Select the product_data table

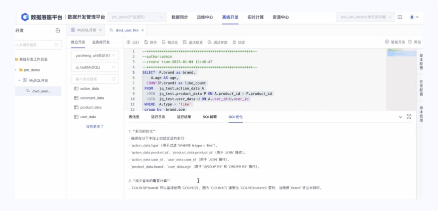[91, 107]
